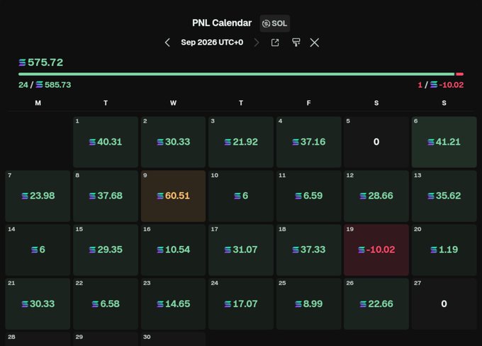Open day 1 cell with 40.31
The image size is (482, 346).
coord(106,142)
